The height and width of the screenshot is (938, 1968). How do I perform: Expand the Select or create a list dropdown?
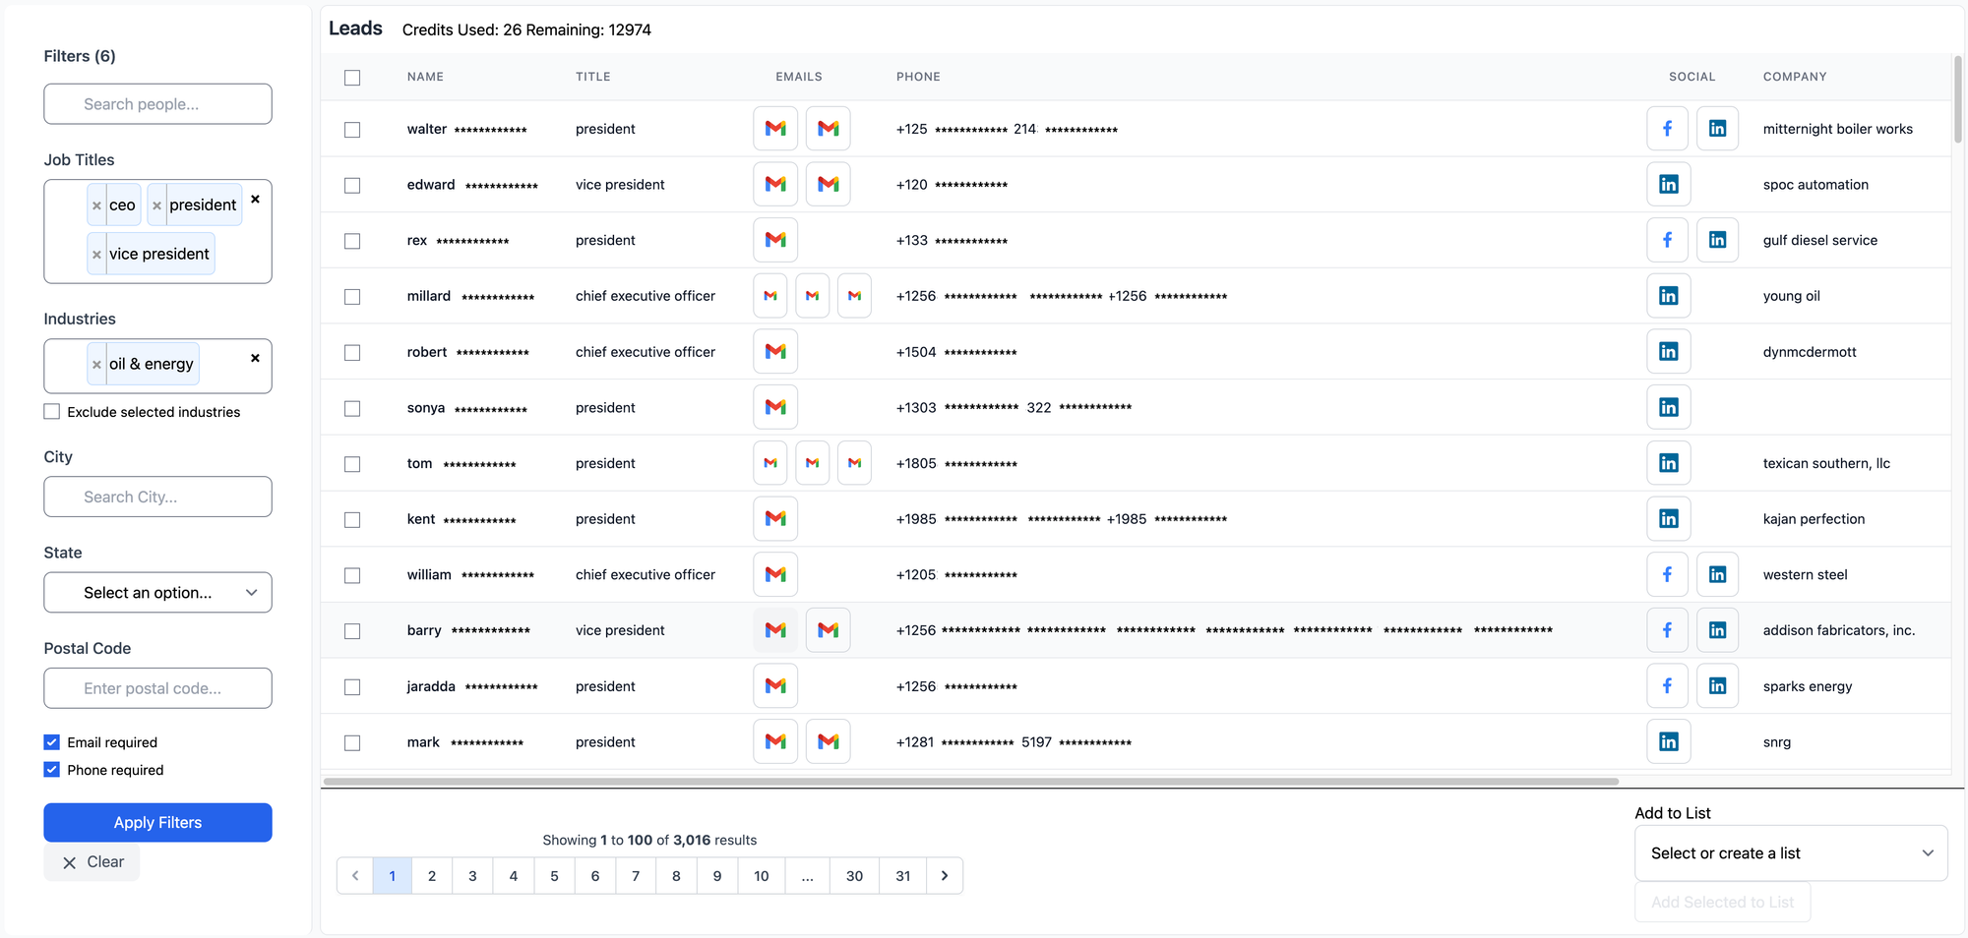(x=1790, y=853)
